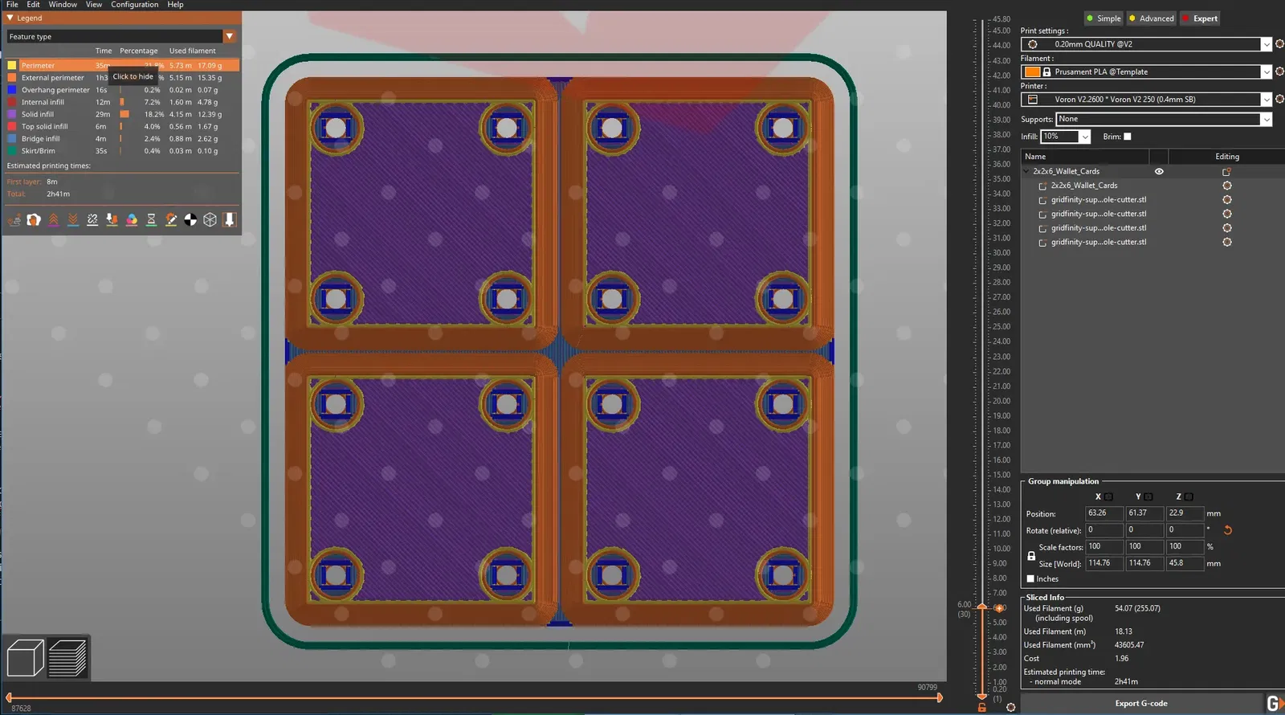
Task: Open filament settings gear next to Prusament PLA
Action: (x=1279, y=71)
